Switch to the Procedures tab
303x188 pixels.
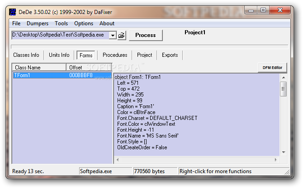pyautogui.click(x=115, y=55)
